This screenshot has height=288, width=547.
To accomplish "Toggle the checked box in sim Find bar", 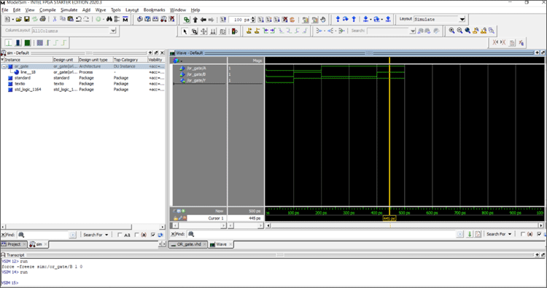I will (153, 235).
